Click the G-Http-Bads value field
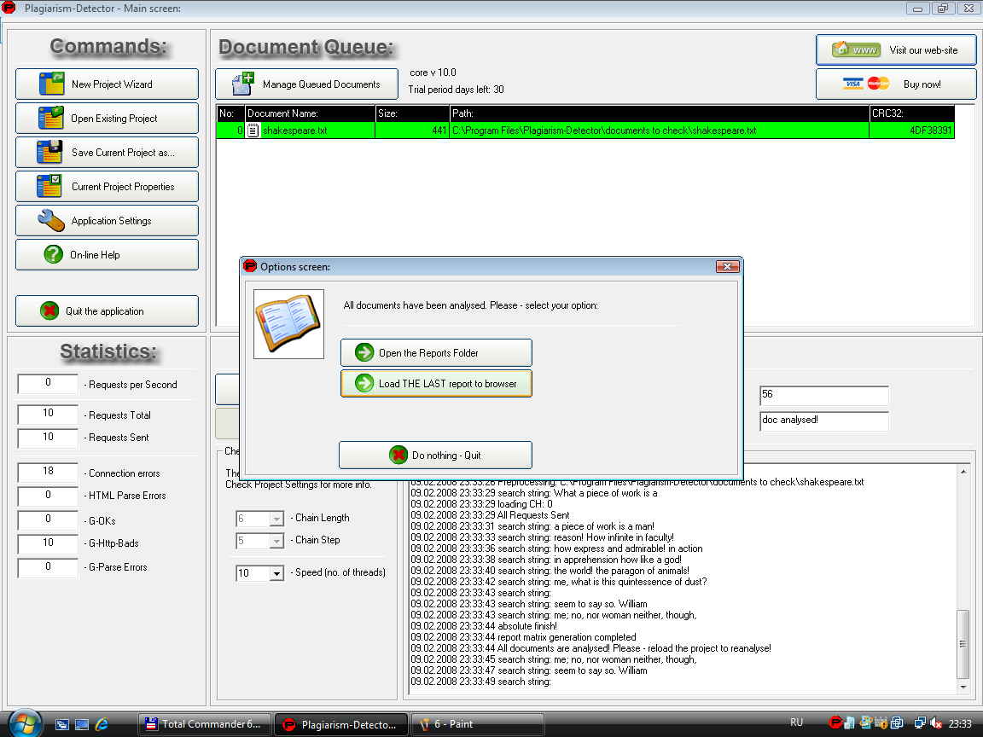 click(x=49, y=544)
